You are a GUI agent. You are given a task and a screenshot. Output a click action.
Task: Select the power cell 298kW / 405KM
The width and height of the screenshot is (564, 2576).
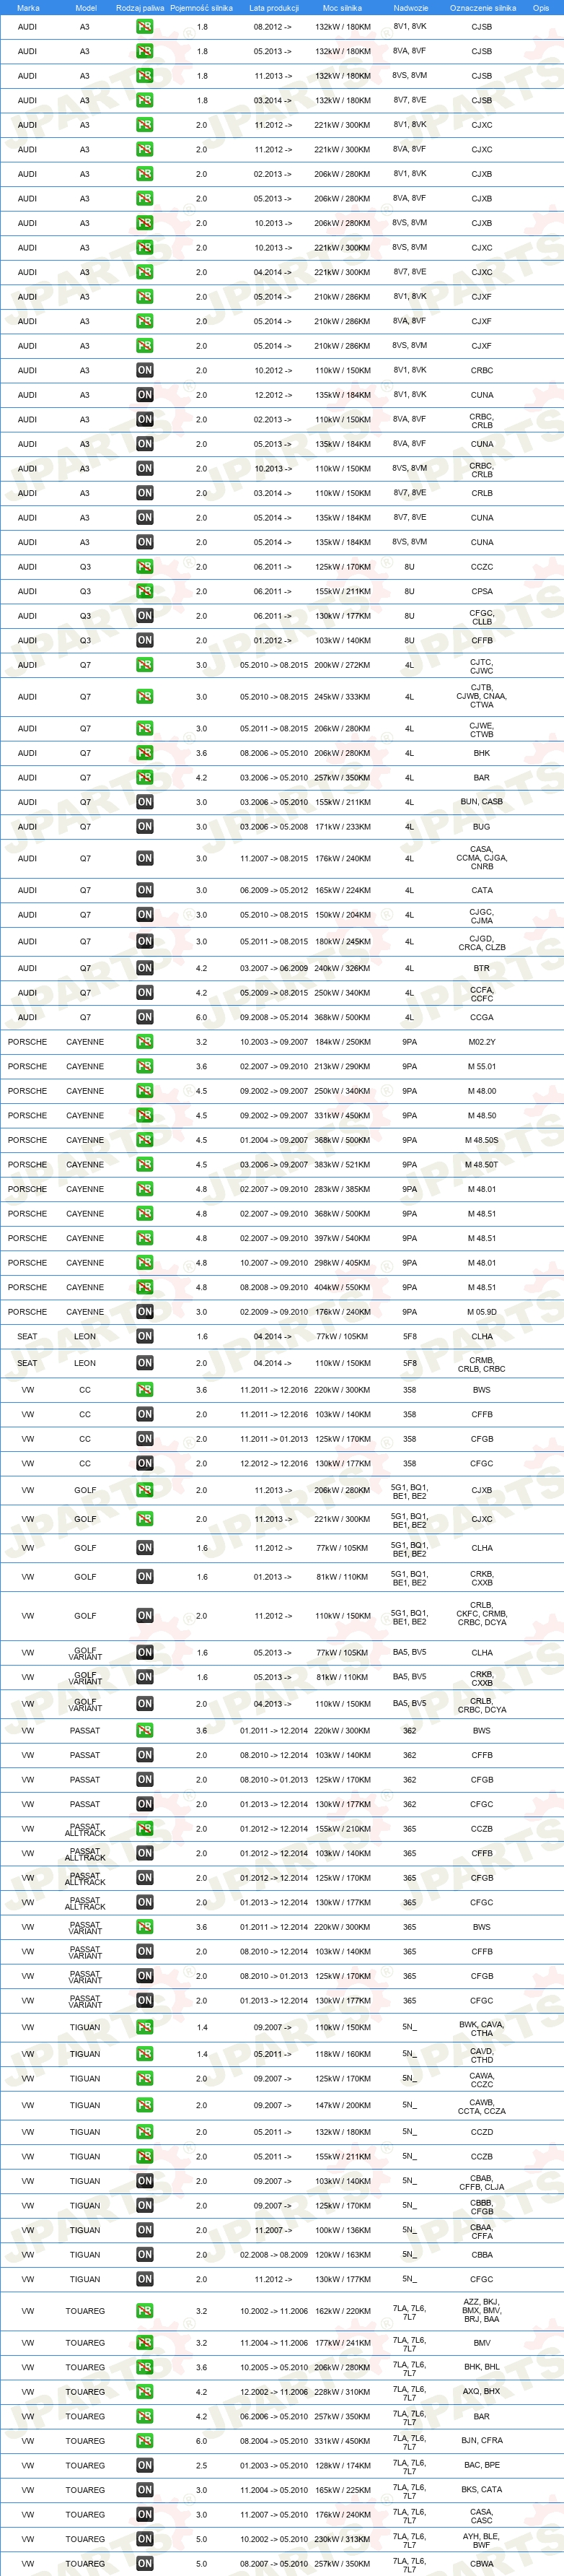click(x=343, y=1263)
